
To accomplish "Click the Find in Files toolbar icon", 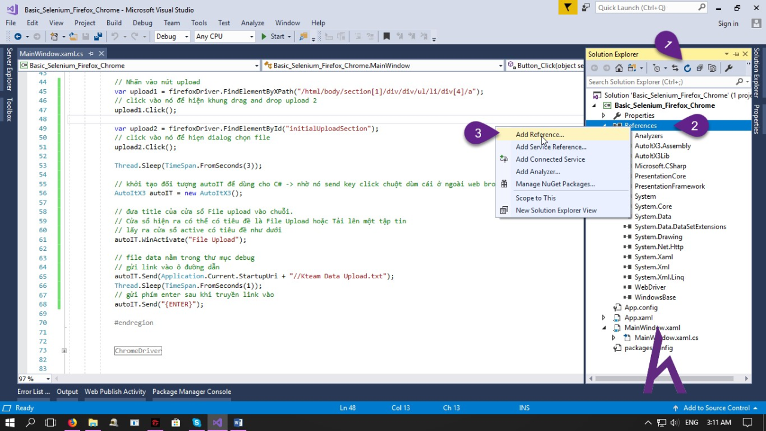I will [x=303, y=37].
